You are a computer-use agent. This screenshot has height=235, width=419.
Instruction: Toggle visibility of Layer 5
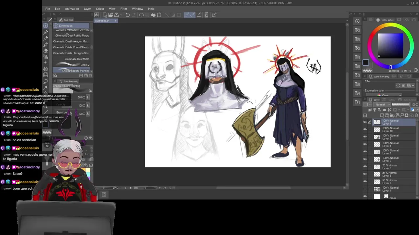pos(365,167)
